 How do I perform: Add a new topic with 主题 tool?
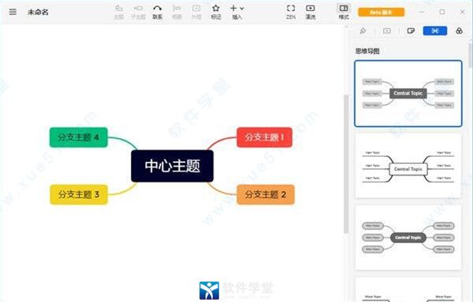(x=119, y=12)
